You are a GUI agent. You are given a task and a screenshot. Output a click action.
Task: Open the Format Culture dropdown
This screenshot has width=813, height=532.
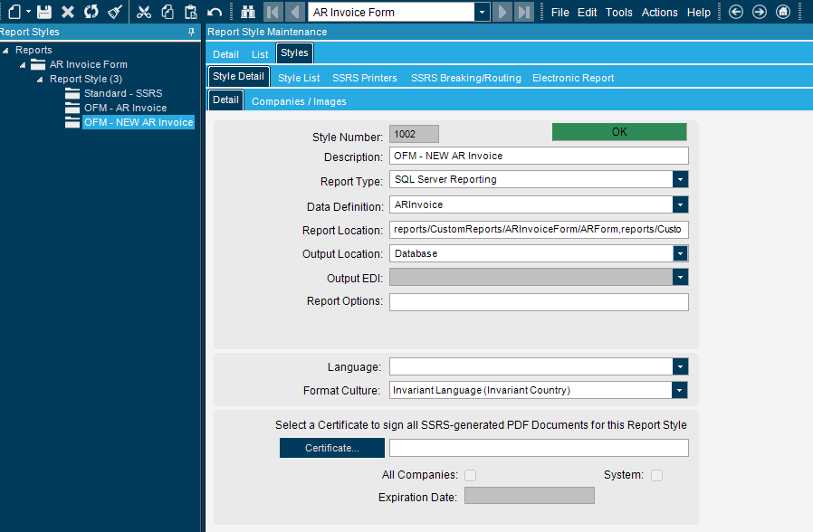679,390
